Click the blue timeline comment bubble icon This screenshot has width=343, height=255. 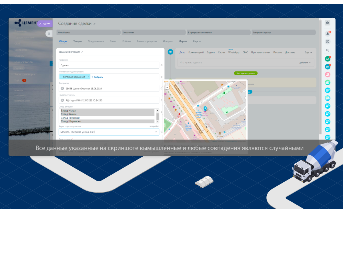coord(170,52)
